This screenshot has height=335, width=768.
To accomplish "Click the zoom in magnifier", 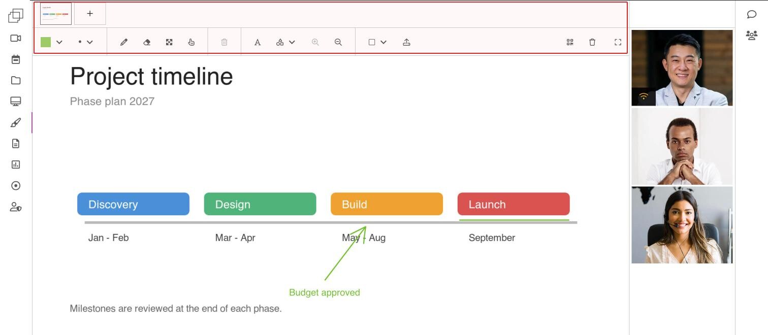I will pos(315,42).
